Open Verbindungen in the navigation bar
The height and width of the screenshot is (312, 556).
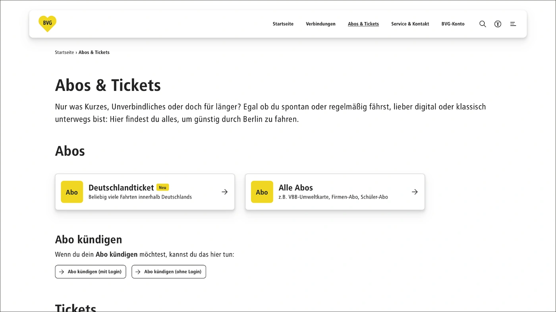320,24
